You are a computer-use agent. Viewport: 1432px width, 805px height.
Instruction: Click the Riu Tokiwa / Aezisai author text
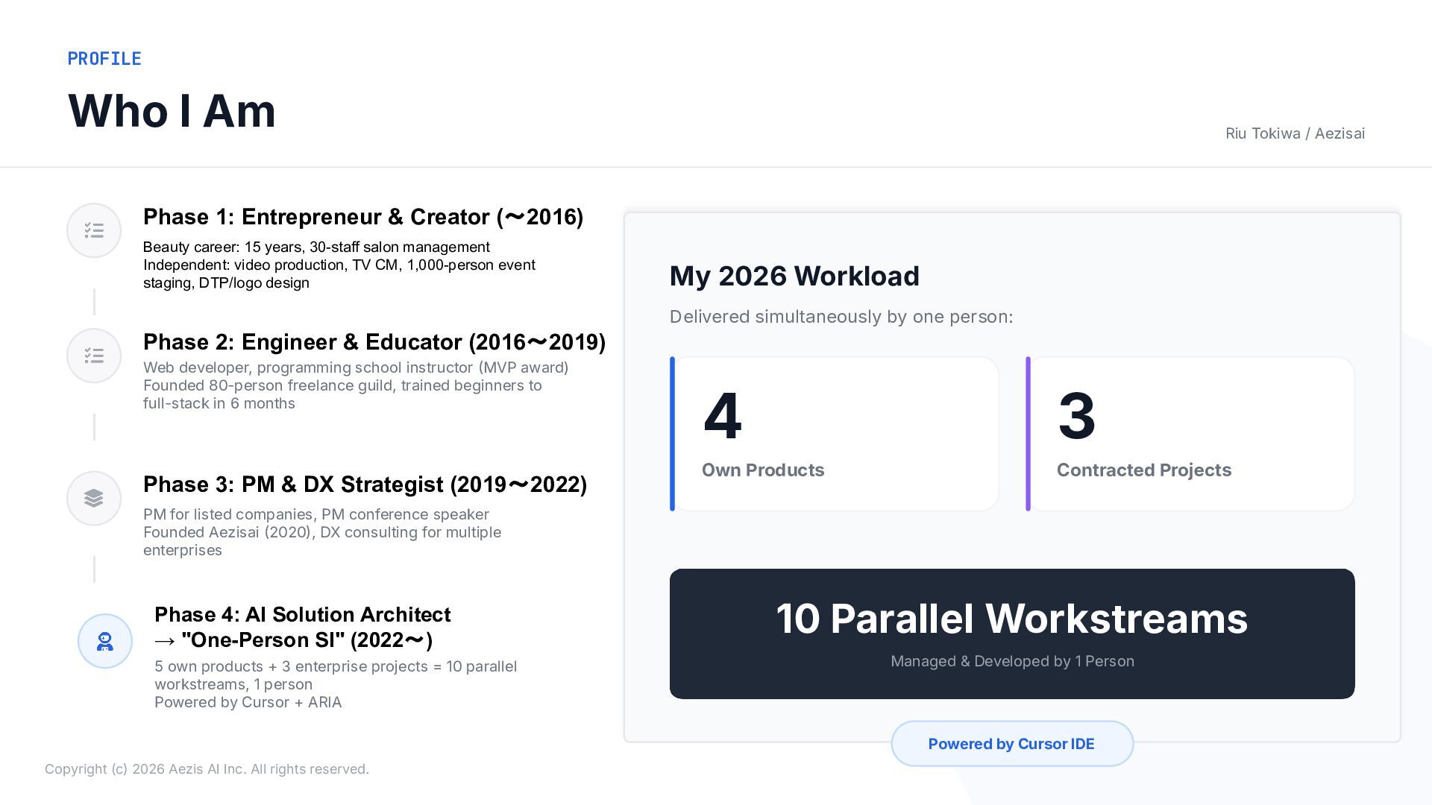[x=1295, y=133]
